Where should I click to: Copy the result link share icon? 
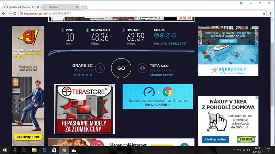click(x=156, y=35)
